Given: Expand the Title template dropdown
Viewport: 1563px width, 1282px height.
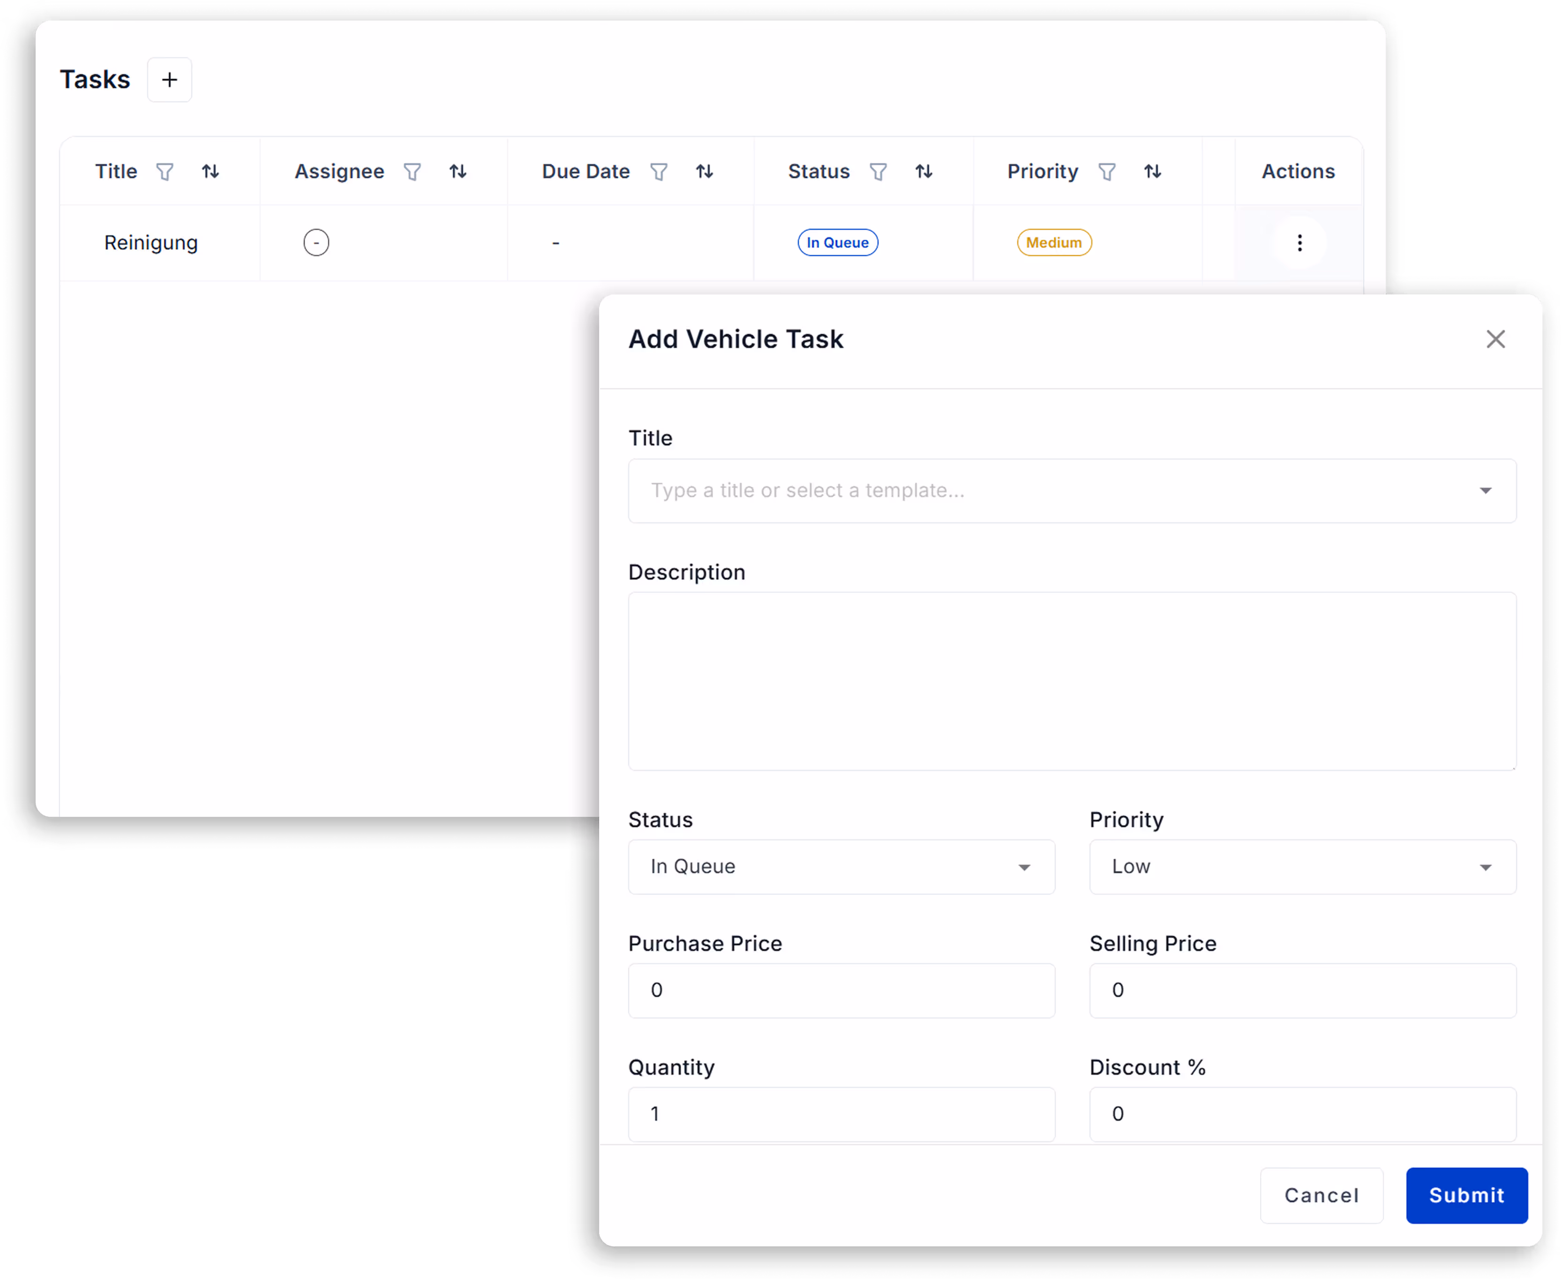Looking at the screenshot, I should tap(1486, 491).
